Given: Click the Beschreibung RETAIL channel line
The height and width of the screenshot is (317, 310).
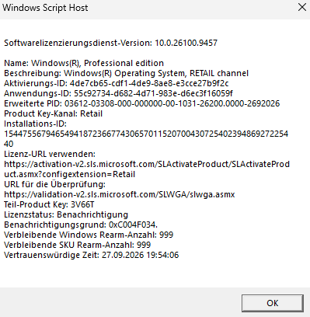Looking at the screenshot, I should [x=126, y=73].
